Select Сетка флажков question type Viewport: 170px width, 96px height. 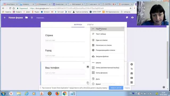tap(107, 73)
